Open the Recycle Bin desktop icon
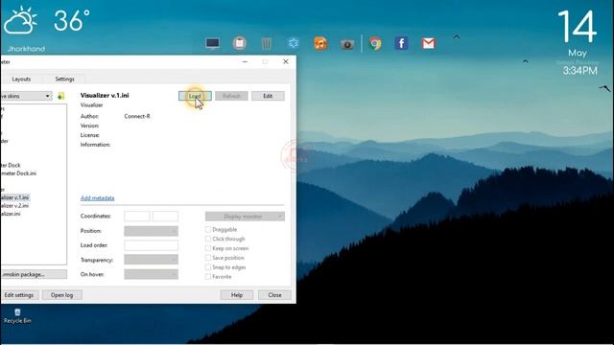 click(17, 315)
